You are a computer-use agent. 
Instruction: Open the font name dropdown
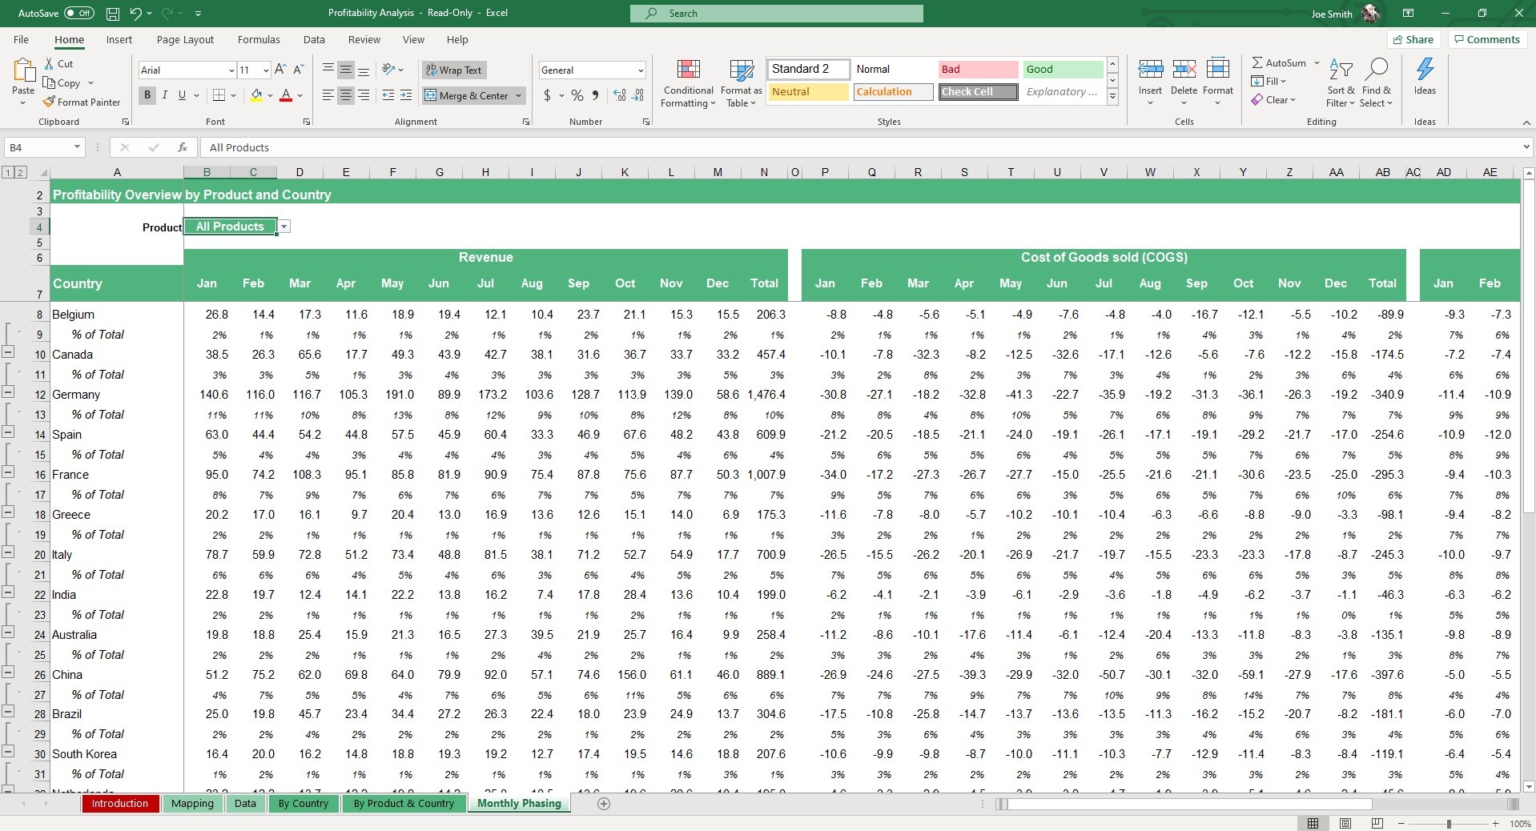point(231,70)
